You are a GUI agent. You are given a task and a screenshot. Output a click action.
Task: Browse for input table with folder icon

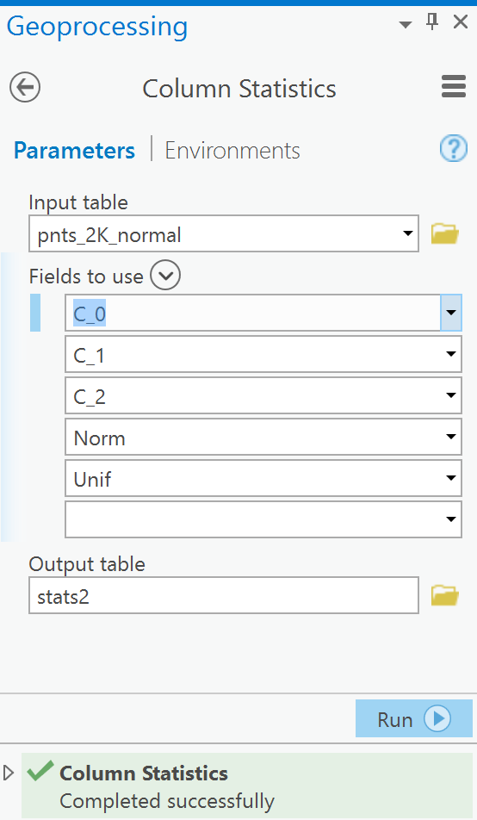coord(444,233)
